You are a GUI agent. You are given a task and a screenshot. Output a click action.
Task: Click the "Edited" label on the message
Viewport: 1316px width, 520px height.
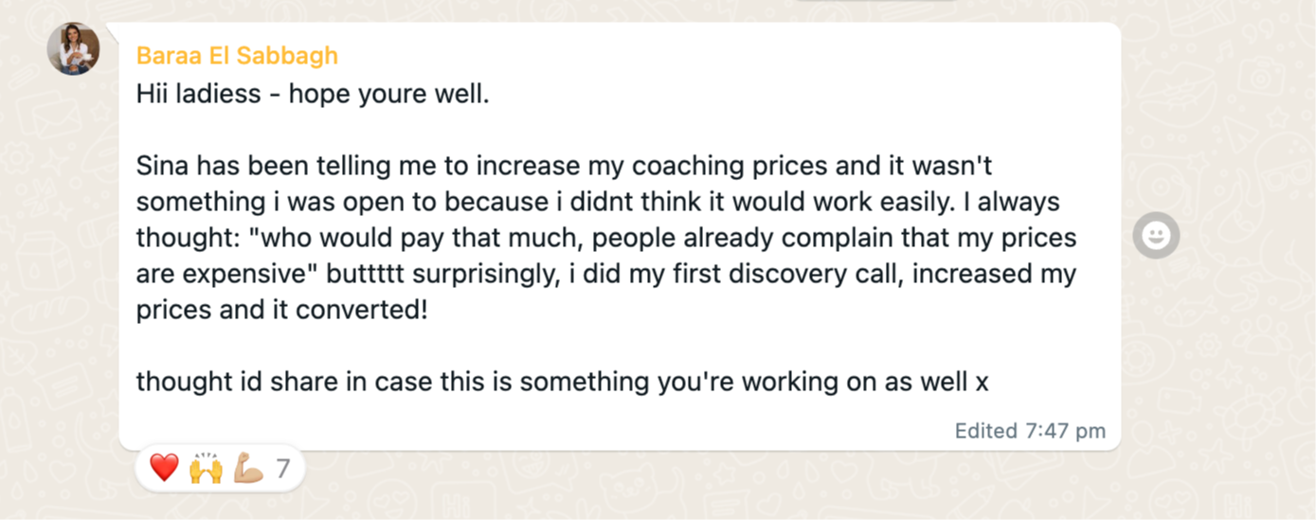coord(985,431)
